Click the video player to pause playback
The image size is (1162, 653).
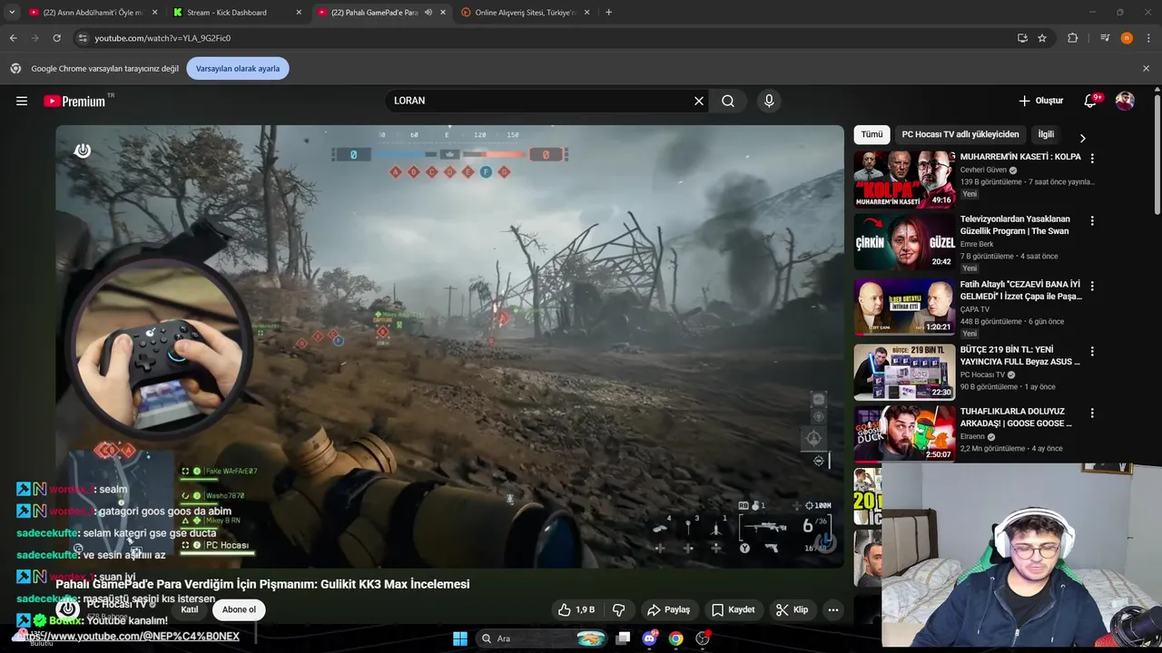tap(449, 345)
